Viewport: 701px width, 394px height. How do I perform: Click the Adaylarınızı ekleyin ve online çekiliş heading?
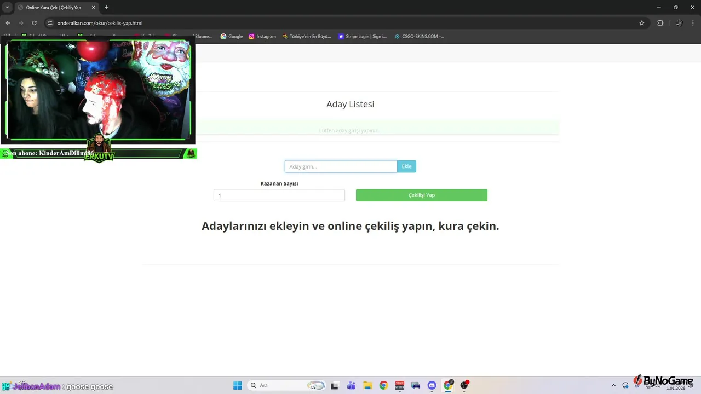pyautogui.click(x=350, y=226)
